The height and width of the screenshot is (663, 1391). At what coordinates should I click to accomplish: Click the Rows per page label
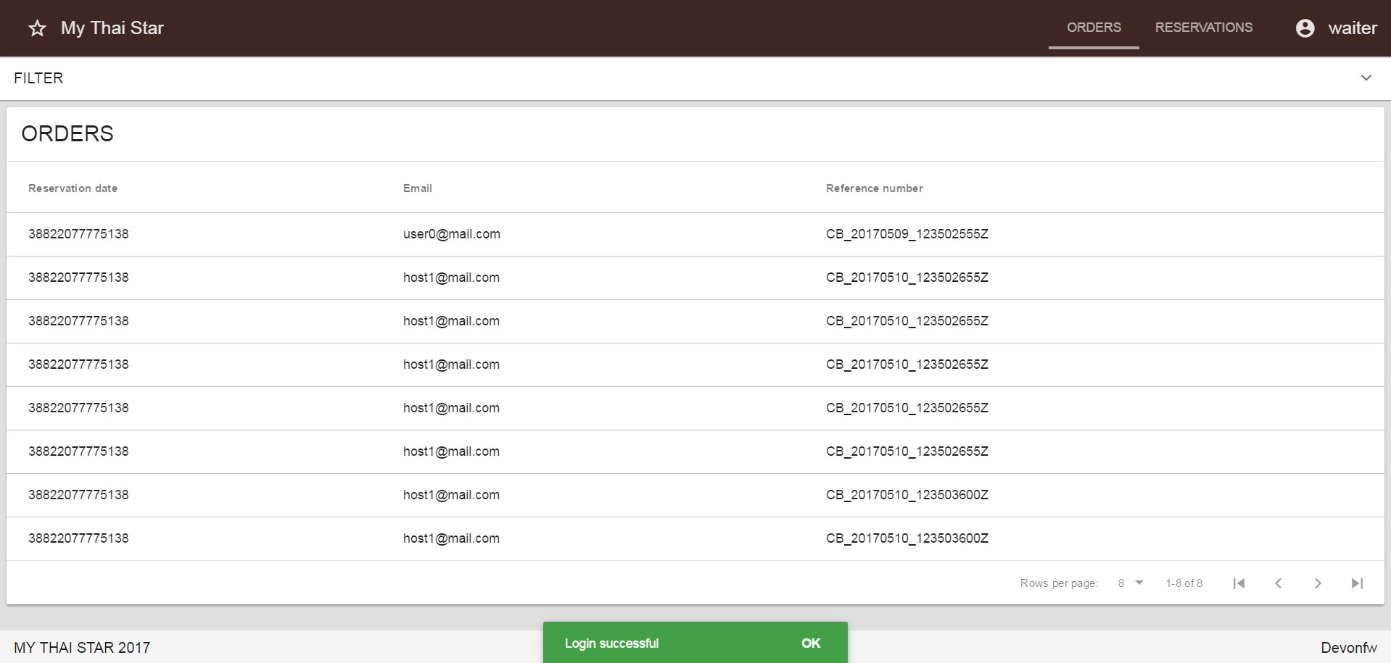(1059, 583)
